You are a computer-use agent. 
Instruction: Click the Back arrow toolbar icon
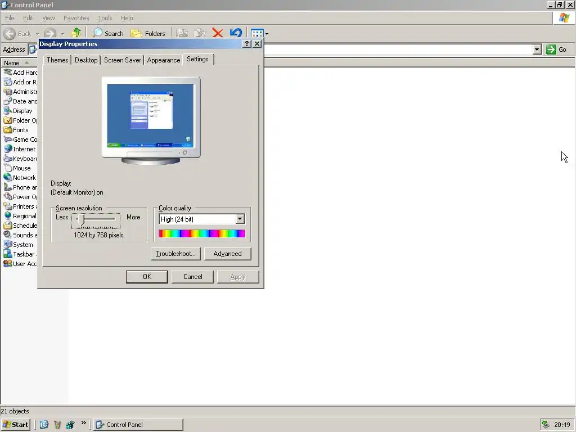click(x=10, y=34)
